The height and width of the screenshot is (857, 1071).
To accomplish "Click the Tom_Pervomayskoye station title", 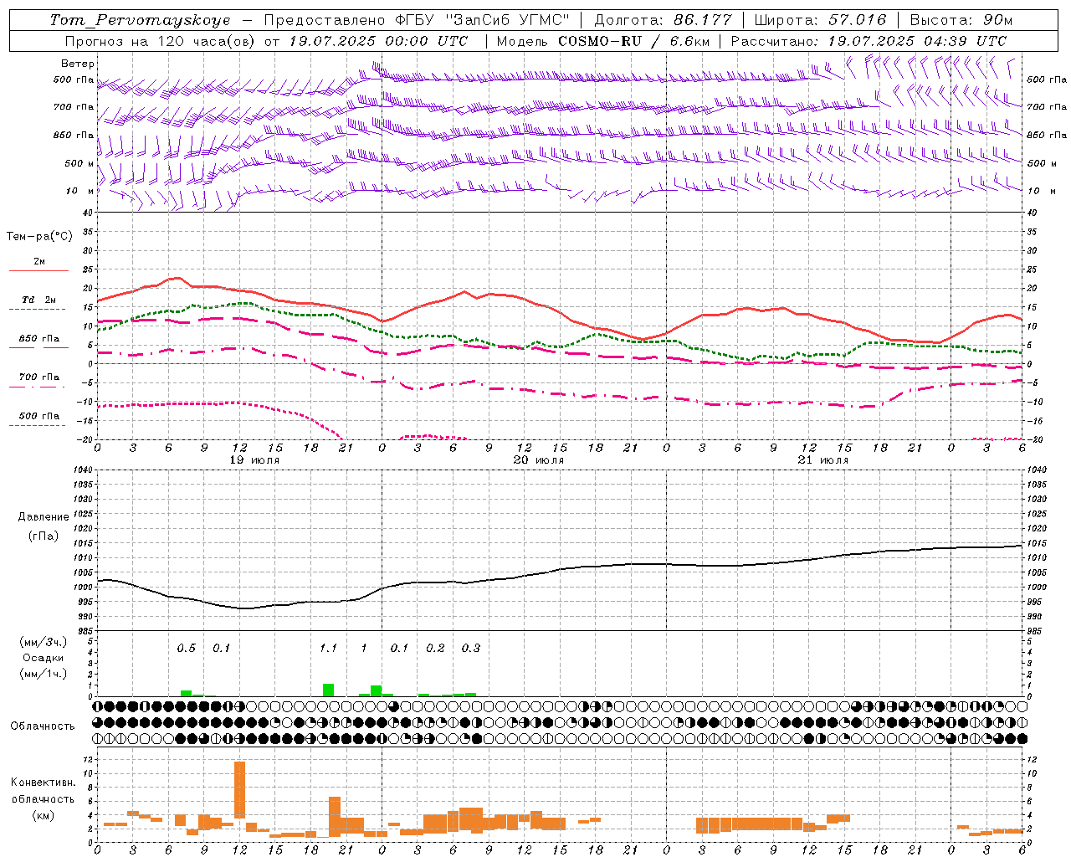I will tap(140, 20).
